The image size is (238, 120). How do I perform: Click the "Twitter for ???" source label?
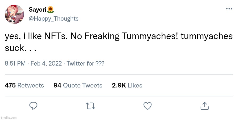coord(85,64)
